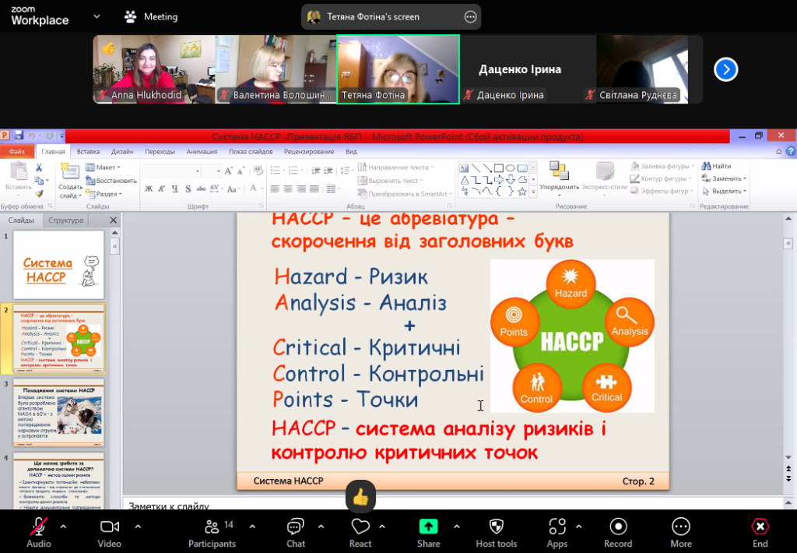Image resolution: width=797 pixels, height=553 pixels.
Task: Expand video options arrow next to Video
Action: click(x=138, y=526)
